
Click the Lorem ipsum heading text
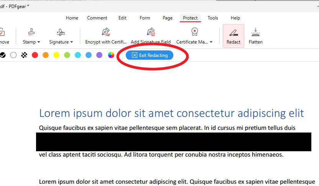tap(171, 113)
